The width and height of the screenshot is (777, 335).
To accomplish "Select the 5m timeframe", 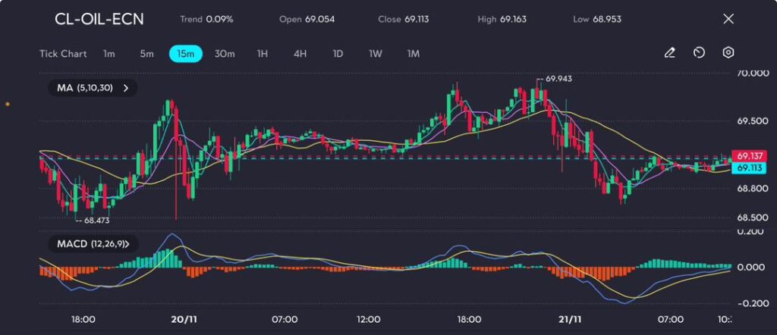I will click(146, 54).
